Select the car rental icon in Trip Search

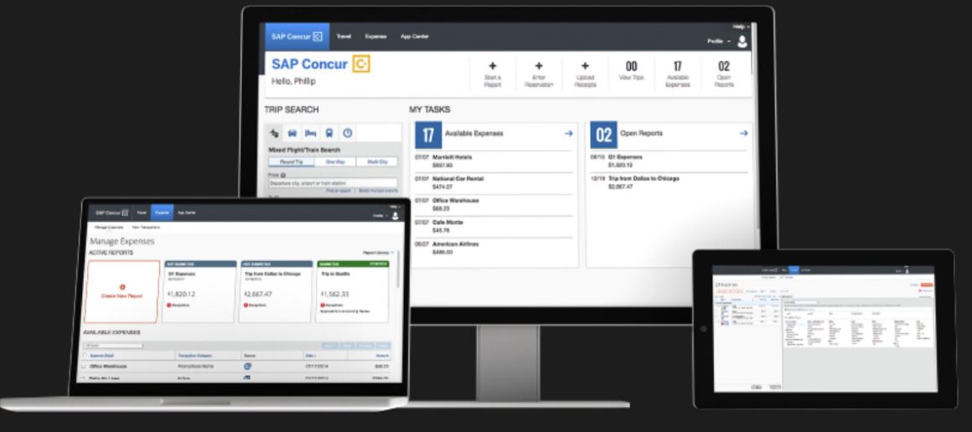[292, 133]
